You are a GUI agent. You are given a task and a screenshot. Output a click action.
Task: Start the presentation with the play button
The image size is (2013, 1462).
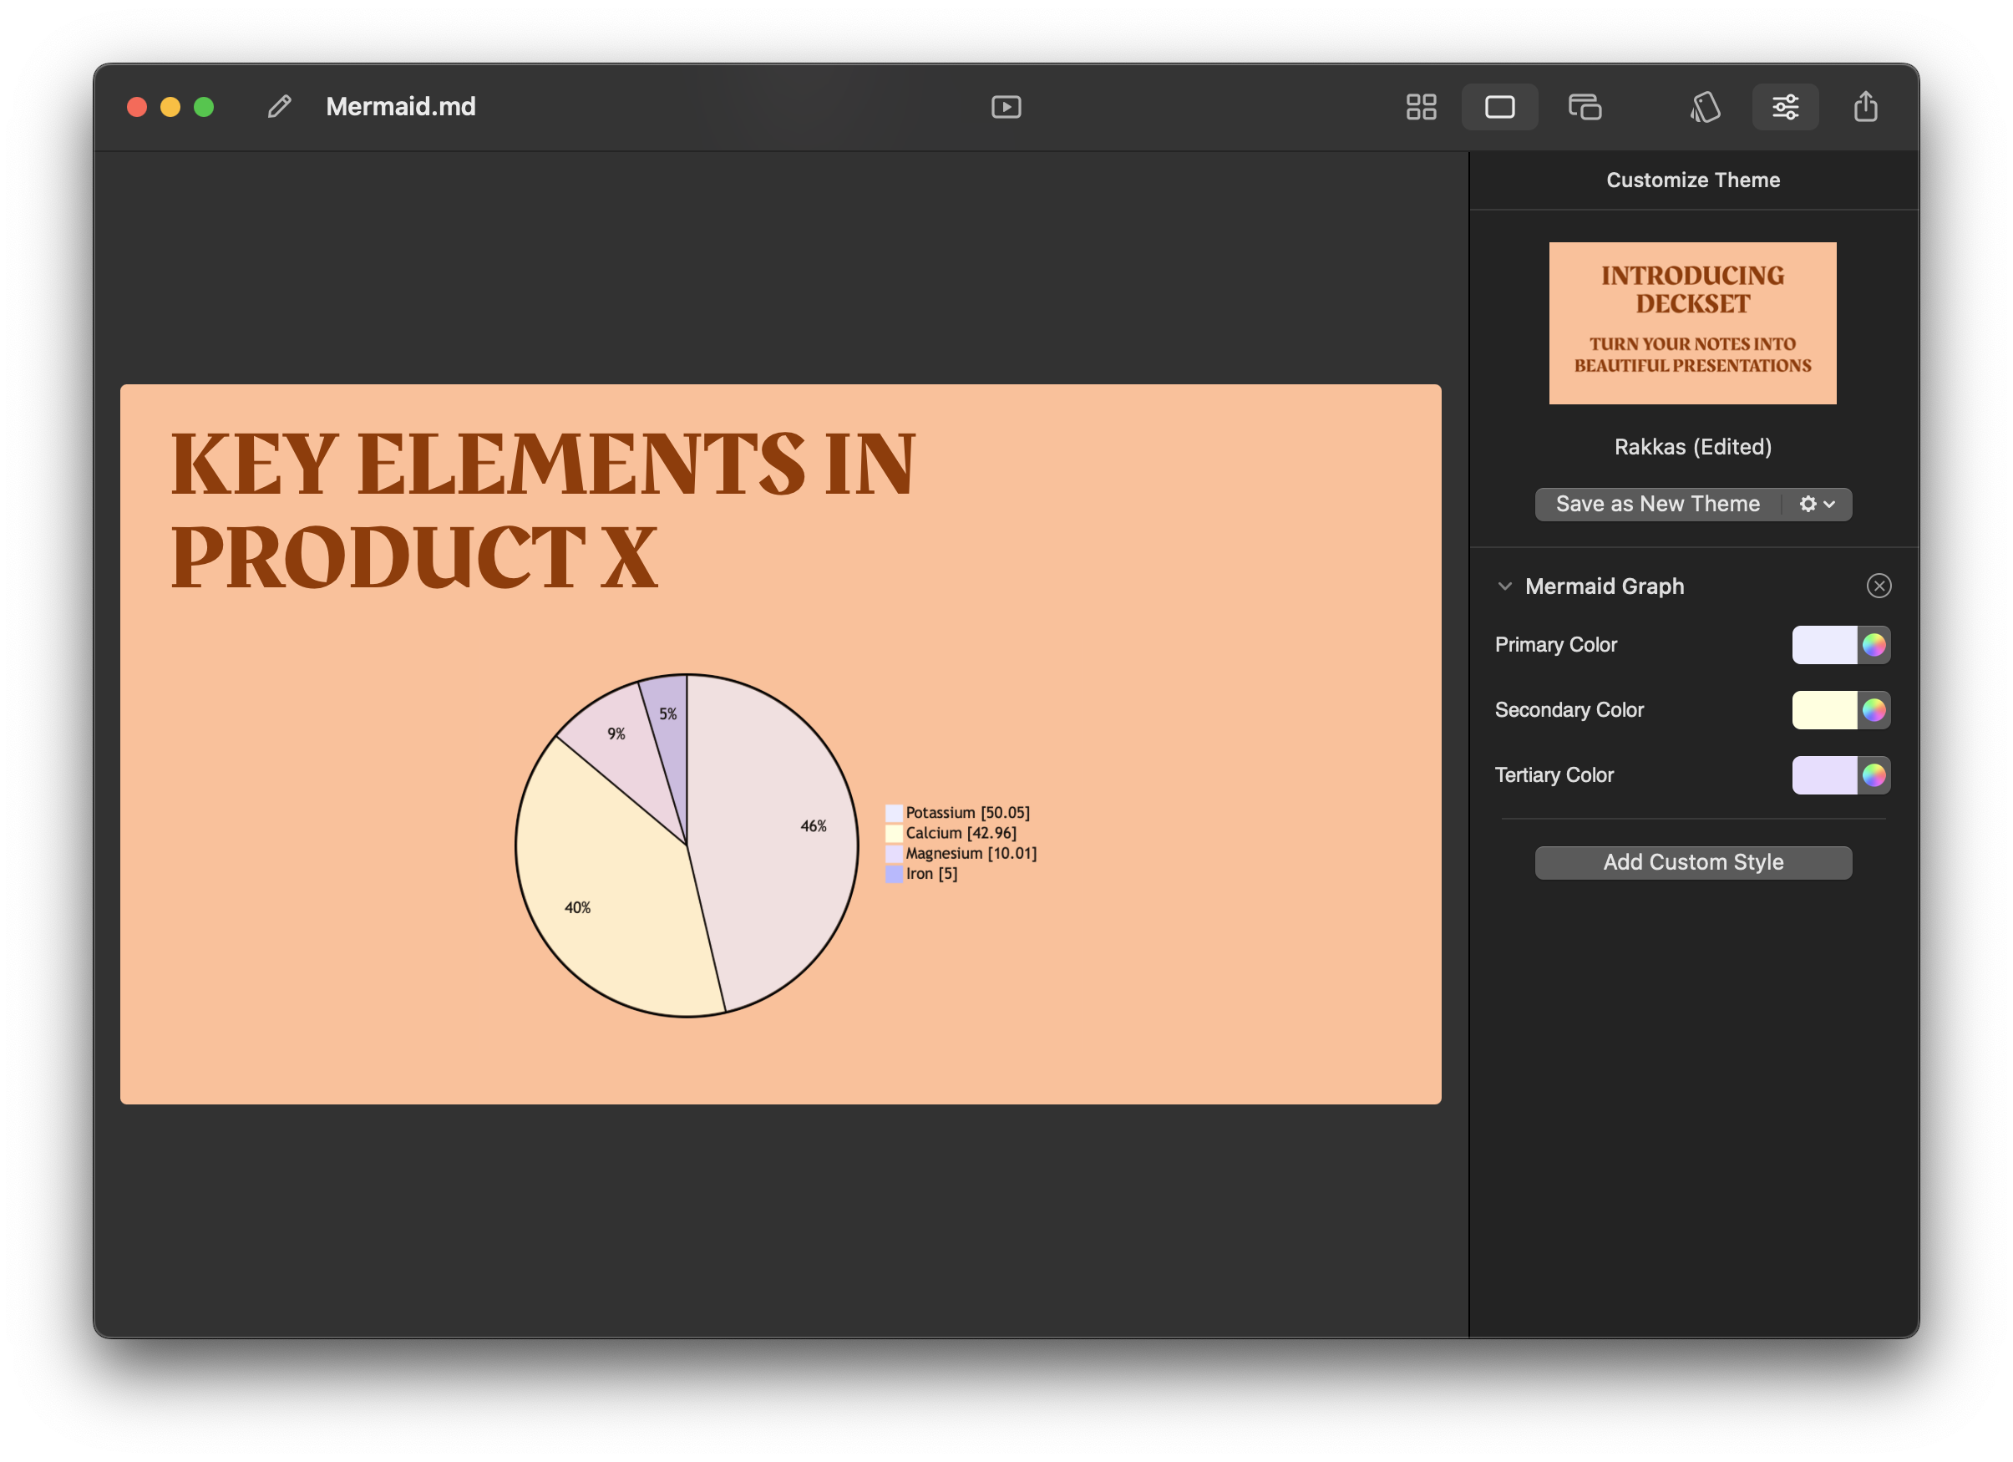pyautogui.click(x=1006, y=108)
